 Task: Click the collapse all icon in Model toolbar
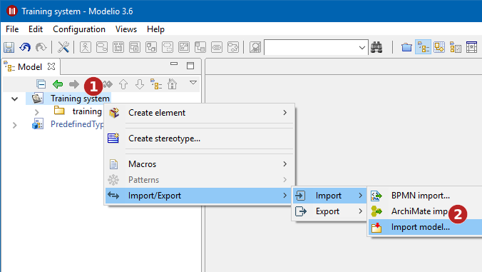pyautogui.click(x=41, y=84)
